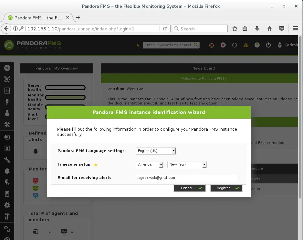This screenshot has width=303, height=240.
Task: Open Tools crossed wrench sidebar icon
Action: (7, 125)
